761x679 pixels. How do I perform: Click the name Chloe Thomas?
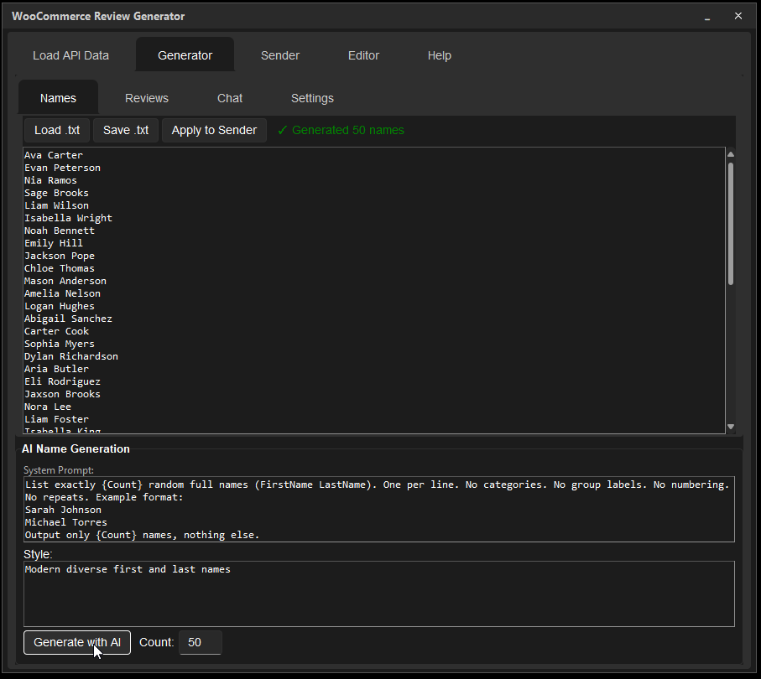[x=60, y=269]
